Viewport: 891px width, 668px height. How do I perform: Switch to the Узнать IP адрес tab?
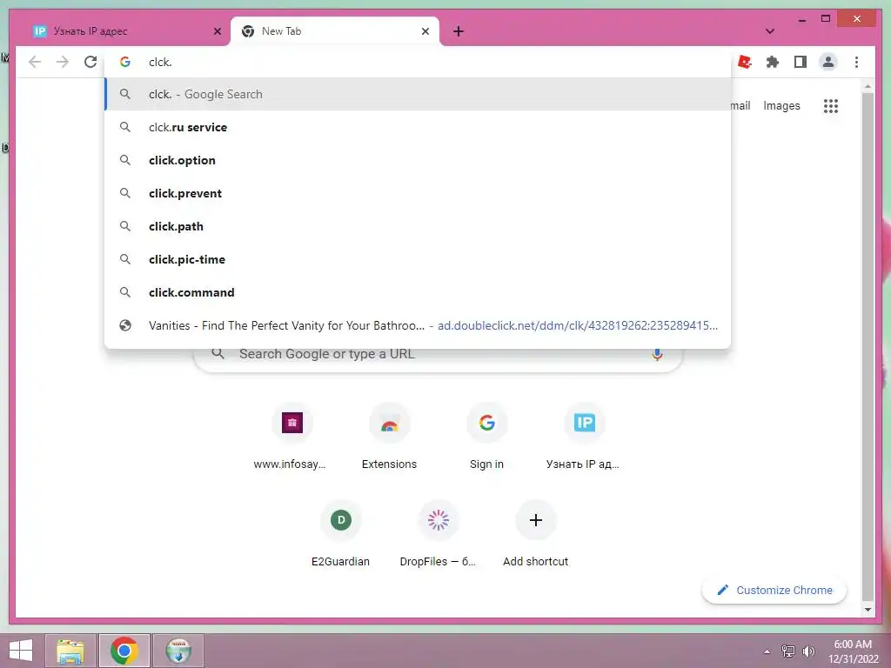coord(121,31)
